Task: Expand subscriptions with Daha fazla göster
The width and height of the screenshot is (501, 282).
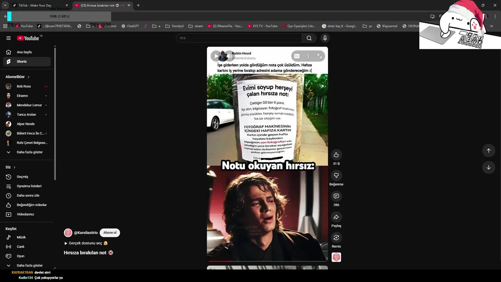Action: point(27,152)
